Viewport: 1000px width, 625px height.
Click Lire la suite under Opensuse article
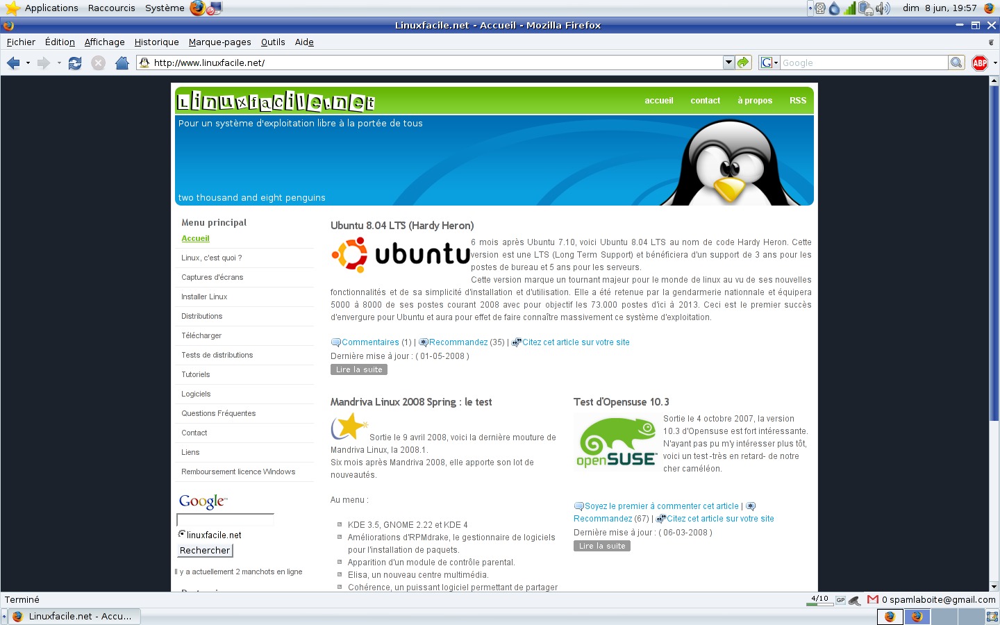click(x=602, y=546)
